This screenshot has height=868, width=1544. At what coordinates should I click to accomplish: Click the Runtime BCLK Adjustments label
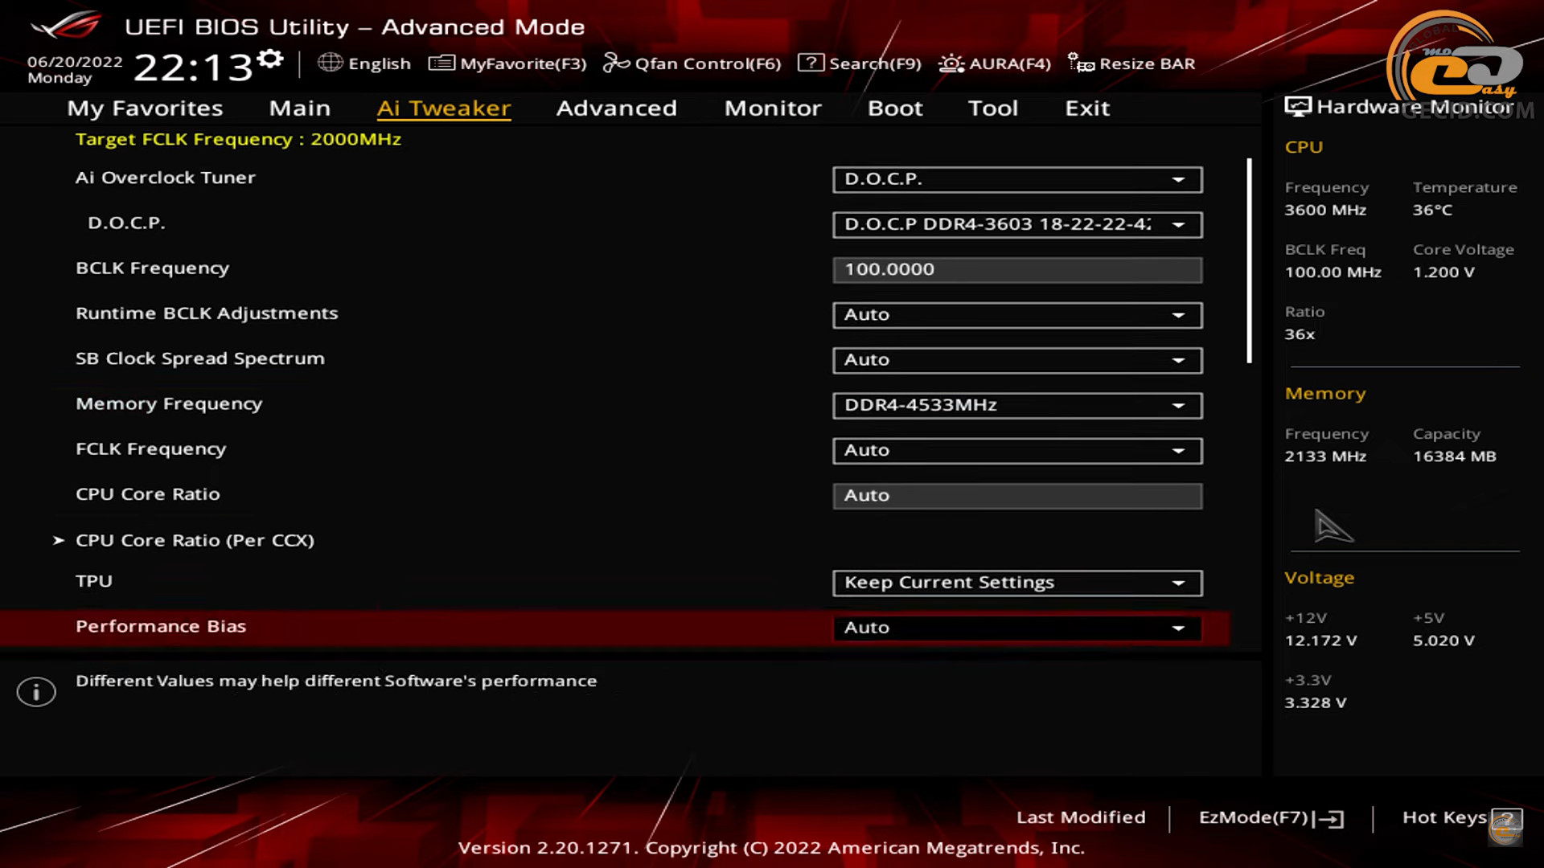coord(207,313)
